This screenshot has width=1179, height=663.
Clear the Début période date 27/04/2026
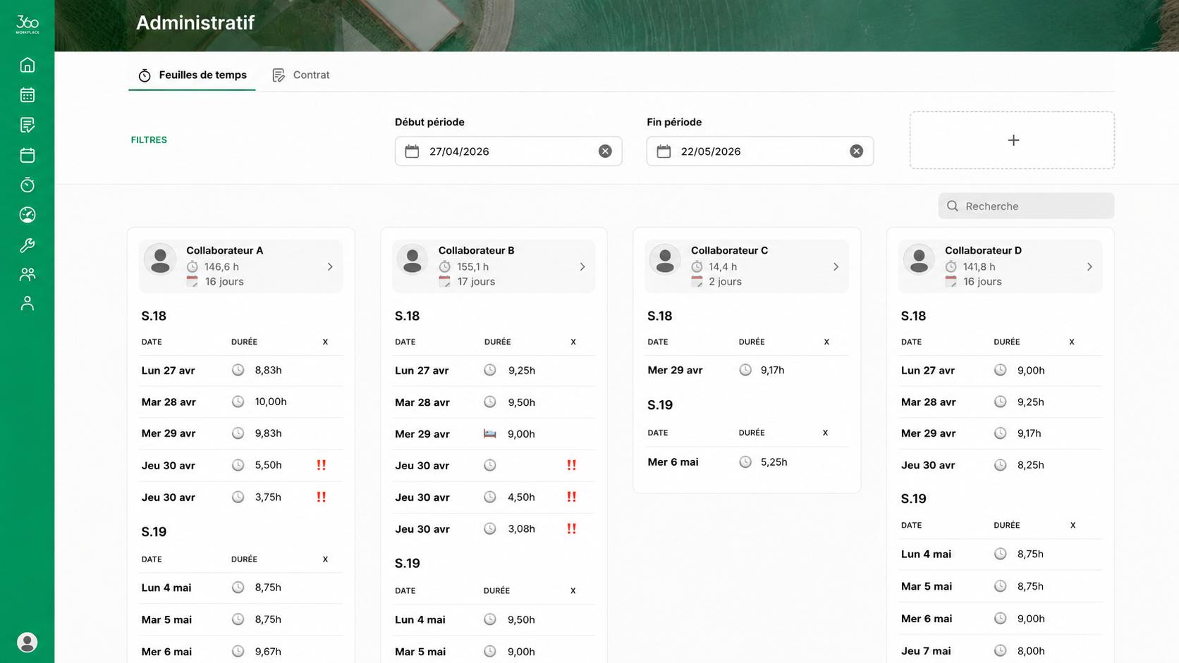point(605,151)
